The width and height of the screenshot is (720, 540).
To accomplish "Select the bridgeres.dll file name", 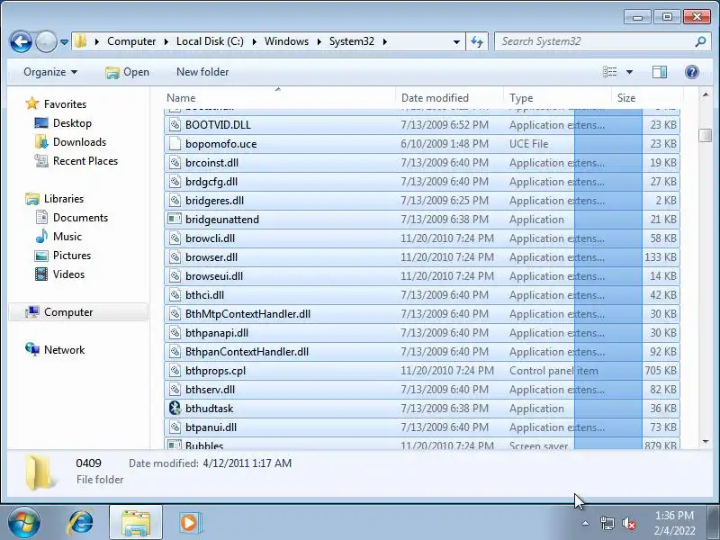I will pos(214,201).
